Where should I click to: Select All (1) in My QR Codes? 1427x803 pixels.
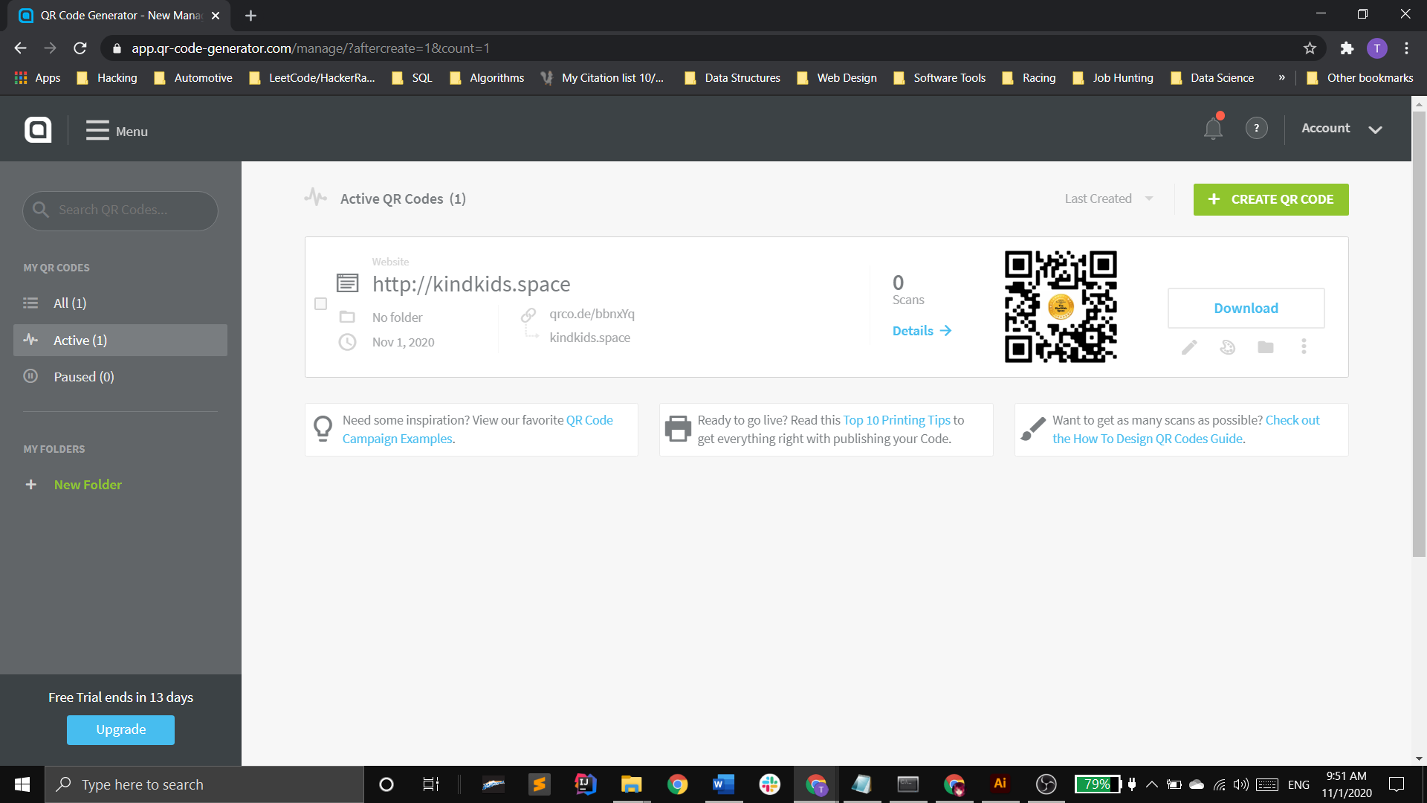(70, 303)
